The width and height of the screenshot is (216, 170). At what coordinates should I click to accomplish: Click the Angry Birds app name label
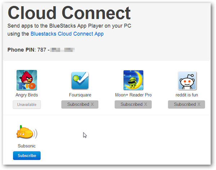click(x=27, y=95)
